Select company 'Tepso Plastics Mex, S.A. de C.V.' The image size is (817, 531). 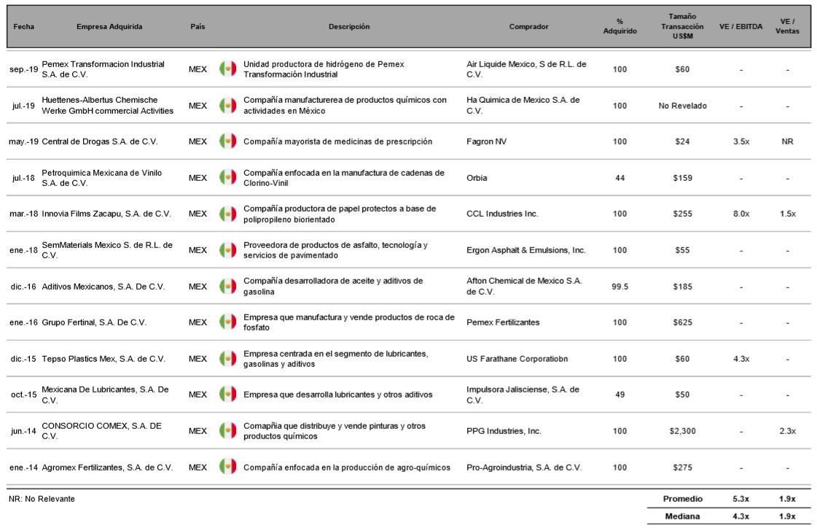coord(103,359)
